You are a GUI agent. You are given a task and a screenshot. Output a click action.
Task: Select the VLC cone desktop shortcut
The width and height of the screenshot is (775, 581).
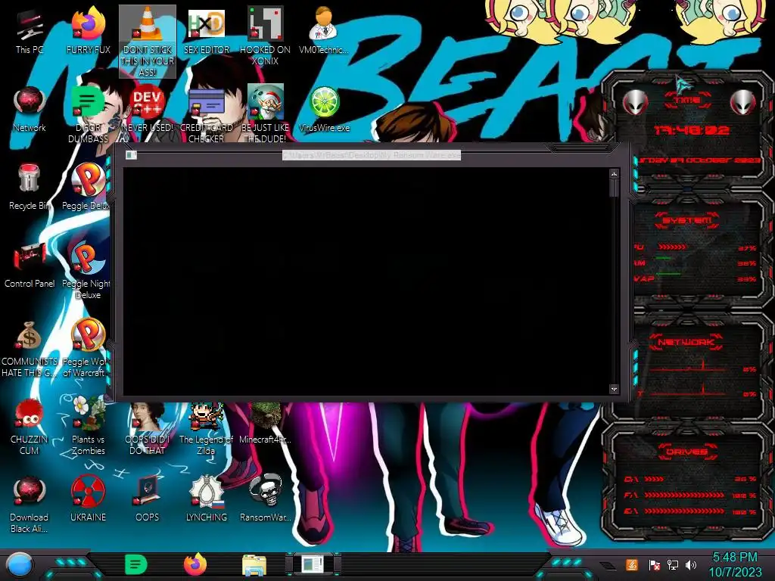[x=148, y=42]
